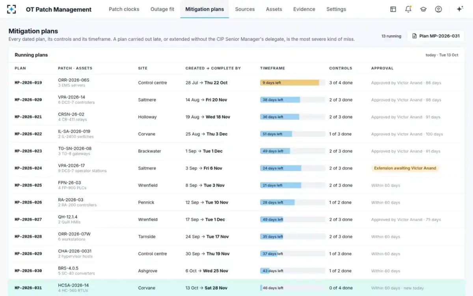Click the 0 of 4 done controls cell
Image resolution: width=473 pixels, height=296 pixels.
[x=341, y=288]
